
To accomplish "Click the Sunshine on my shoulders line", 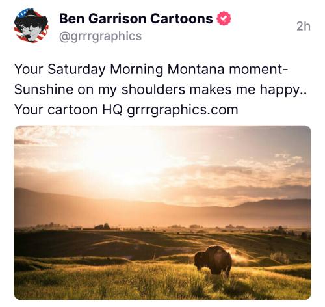I will (161, 90).
